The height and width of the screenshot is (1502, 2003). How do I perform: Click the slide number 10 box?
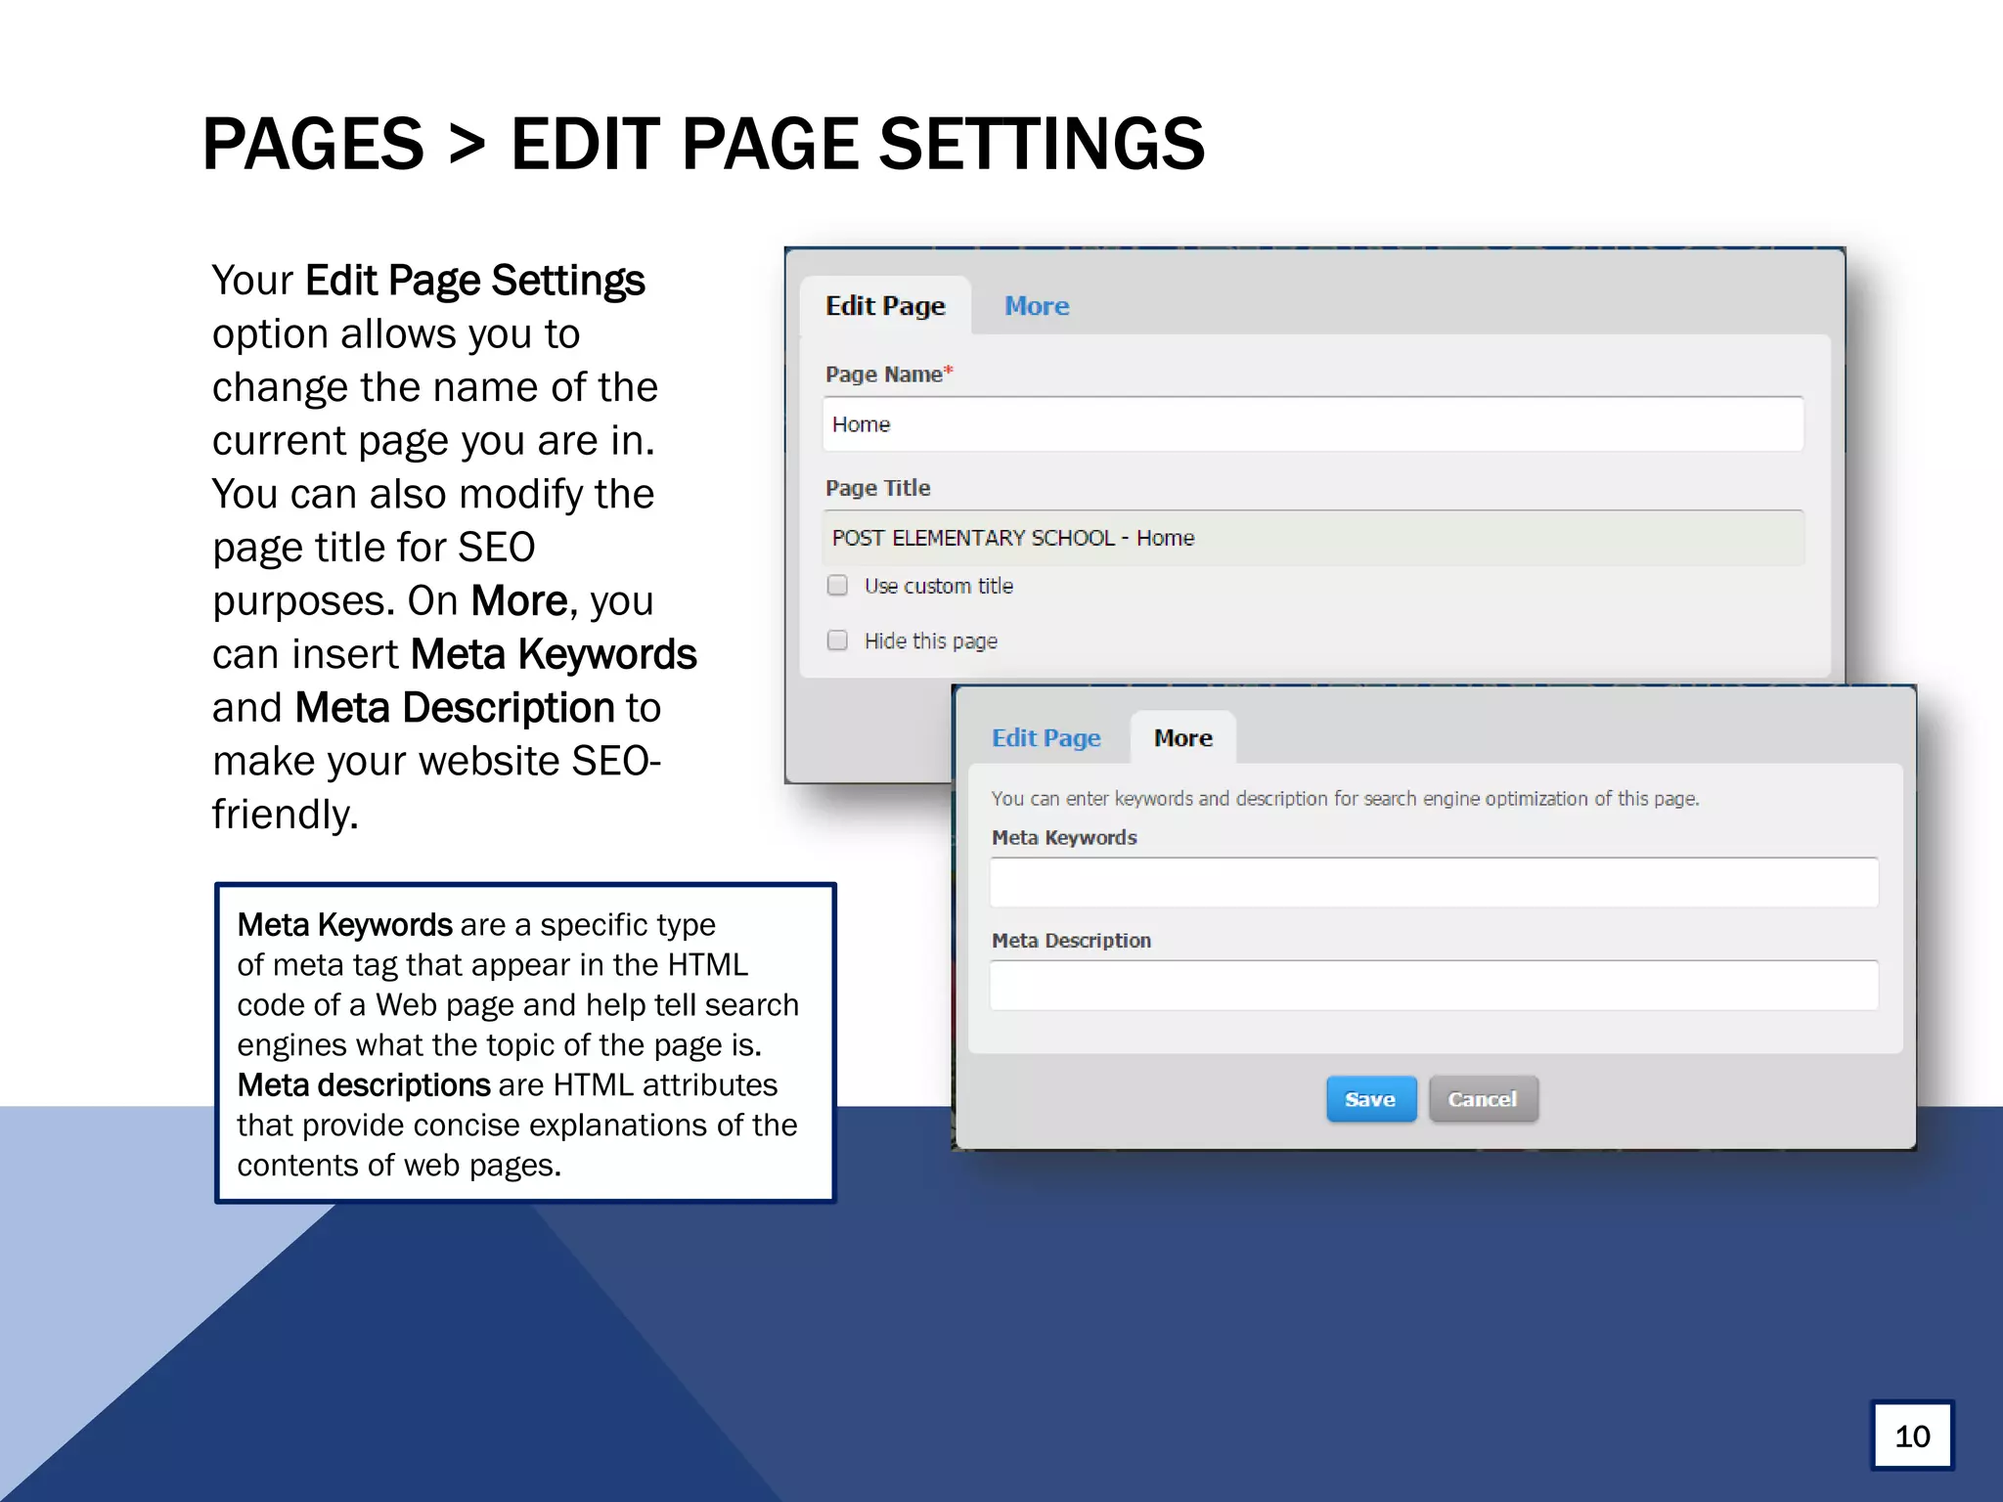click(1912, 1436)
